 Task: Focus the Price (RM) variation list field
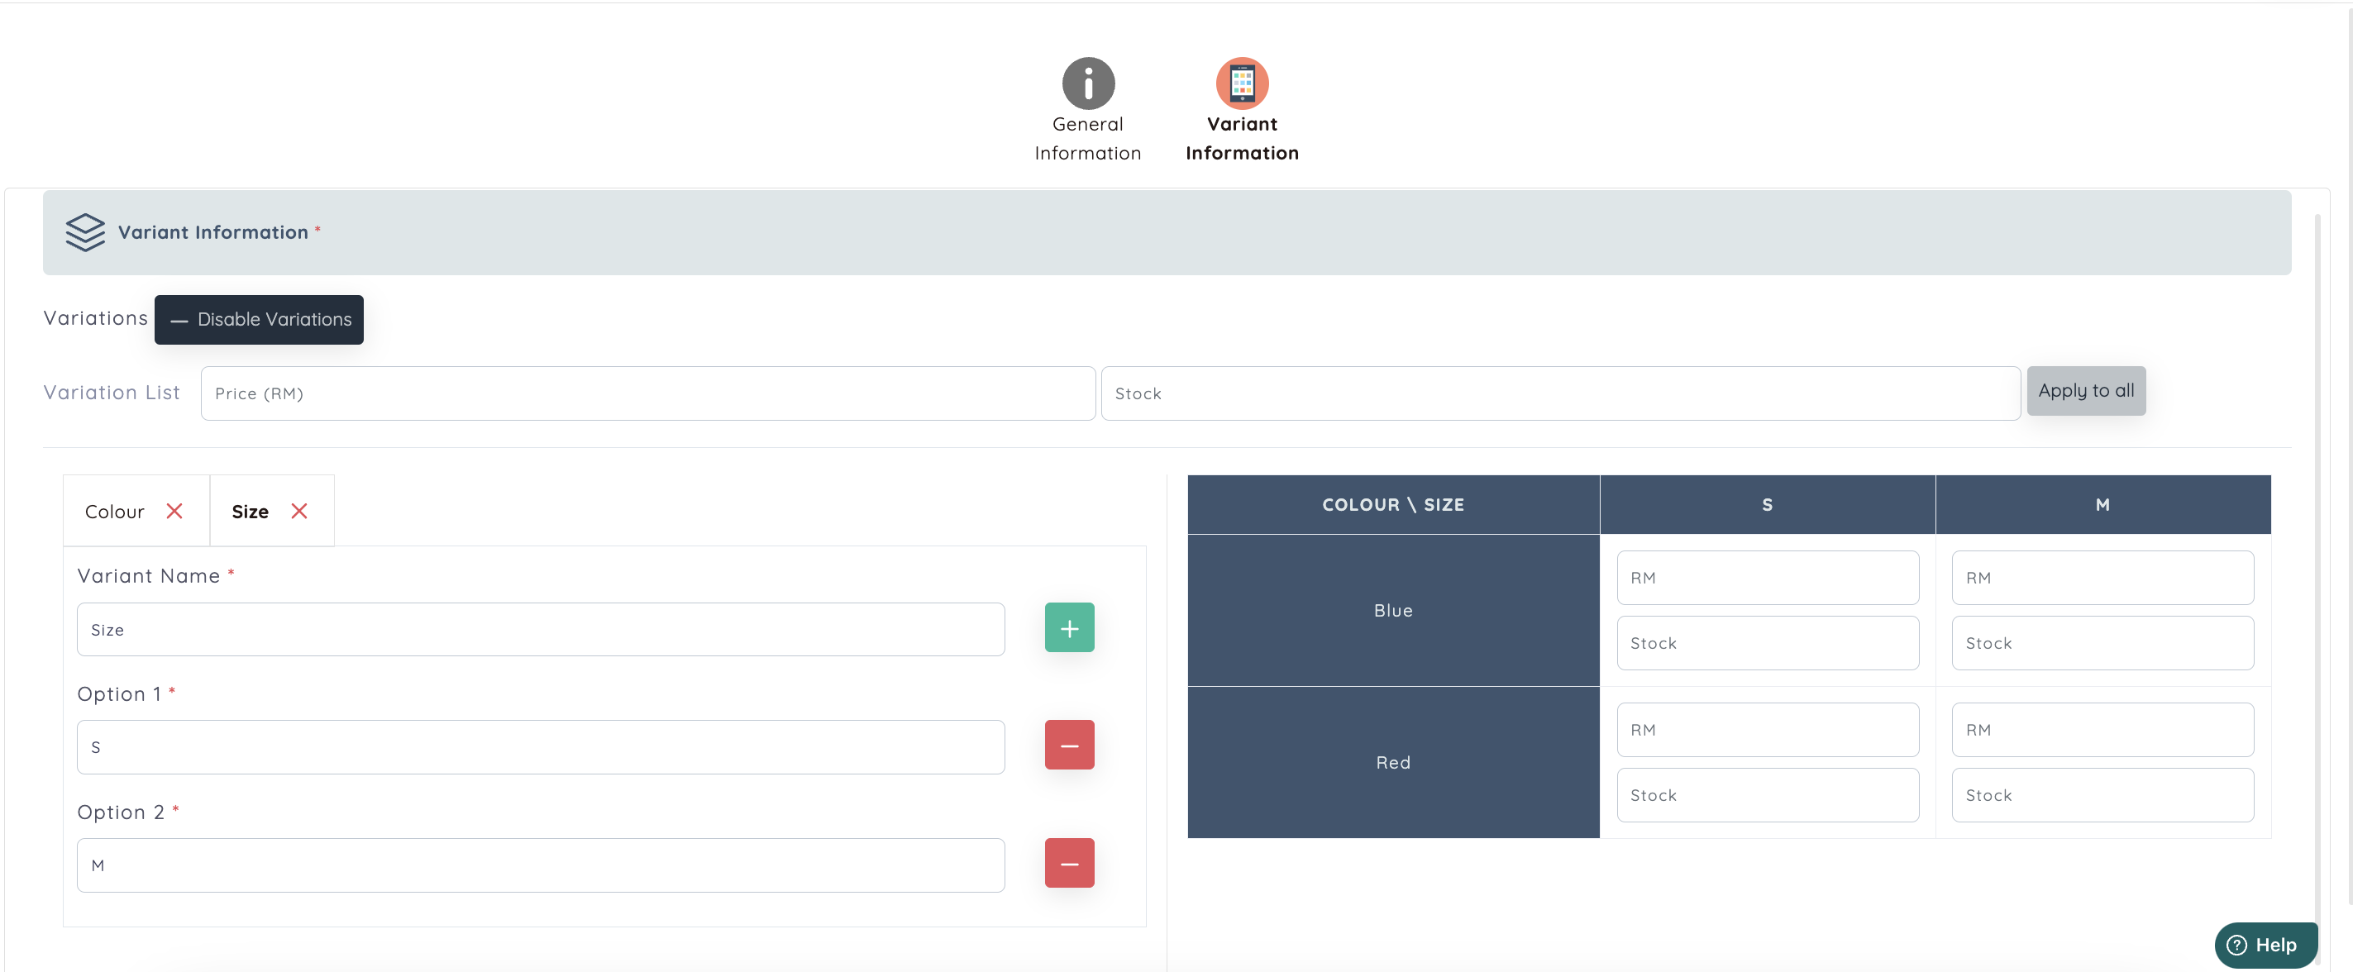(x=647, y=393)
